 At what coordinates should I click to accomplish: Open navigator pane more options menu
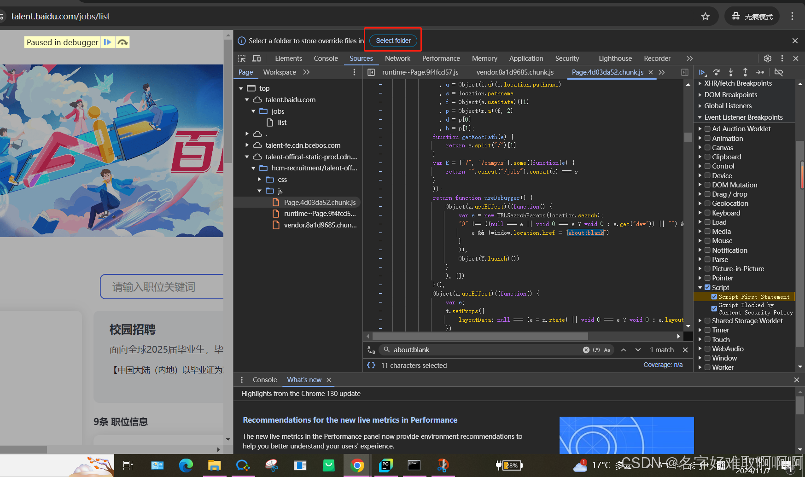(x=354, y=72)
